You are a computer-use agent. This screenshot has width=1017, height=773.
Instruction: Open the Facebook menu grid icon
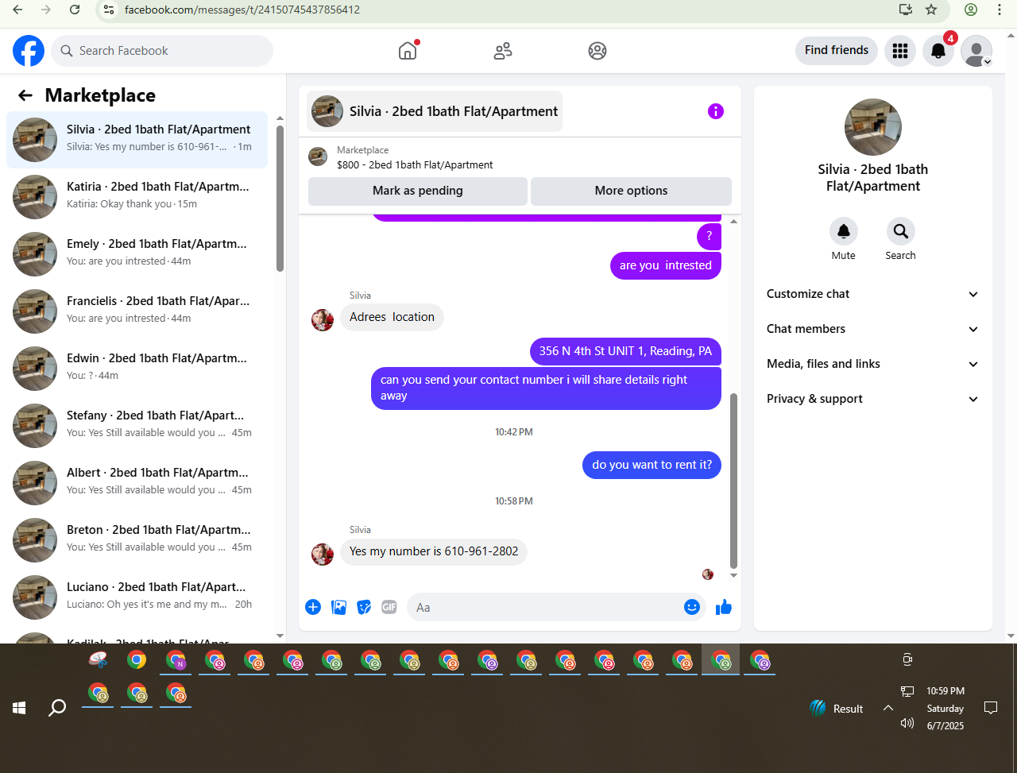pyautogui.click(x=900, y=51)
